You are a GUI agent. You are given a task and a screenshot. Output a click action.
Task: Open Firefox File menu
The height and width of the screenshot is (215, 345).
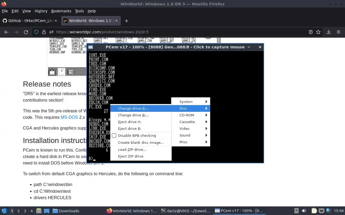[x=5, y=11]
